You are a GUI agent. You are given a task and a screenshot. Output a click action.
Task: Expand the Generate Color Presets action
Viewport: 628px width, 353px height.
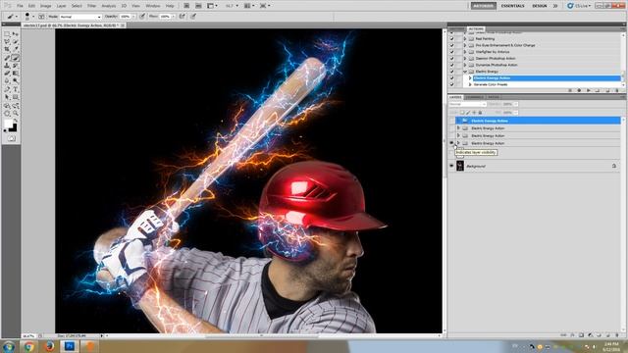[x=470, y=84]
